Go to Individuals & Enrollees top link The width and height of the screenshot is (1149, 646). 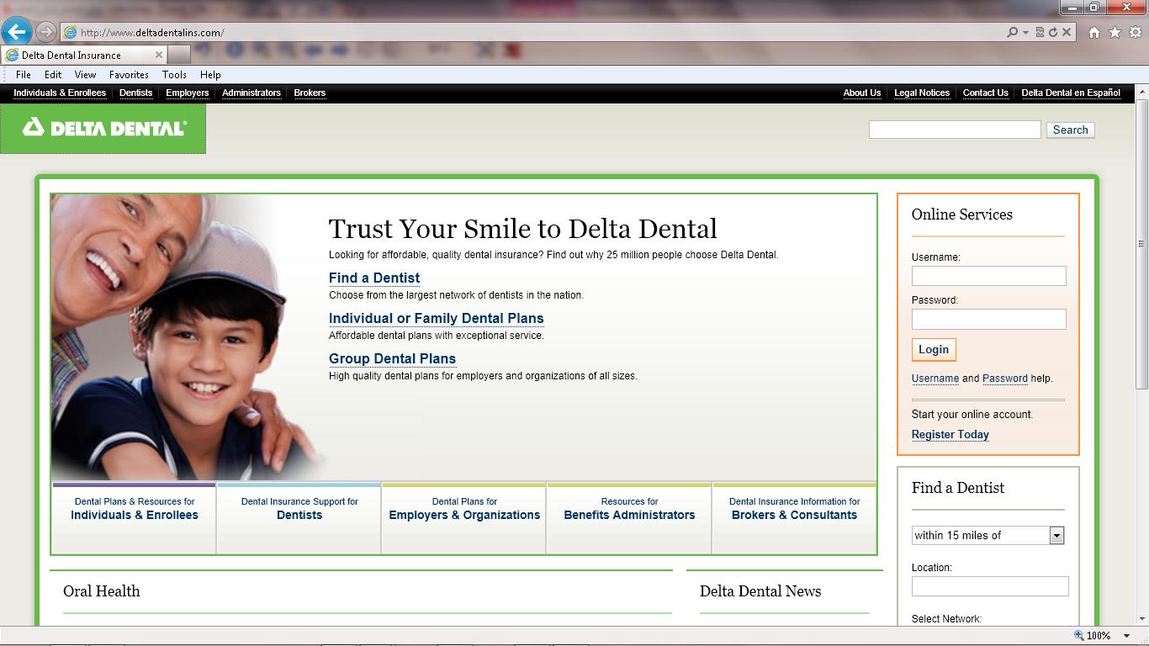coord(60,93)
